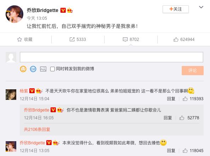Click 杨紫's avatar thumbnail
Image resolution: width=210 pixels, height=156 pixels.
11,95
